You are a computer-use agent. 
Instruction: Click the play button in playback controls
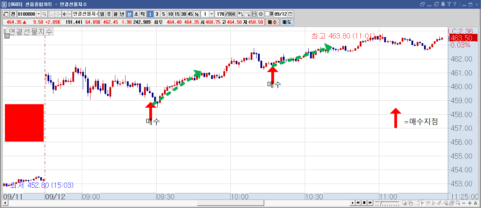[x=353, y=203]
